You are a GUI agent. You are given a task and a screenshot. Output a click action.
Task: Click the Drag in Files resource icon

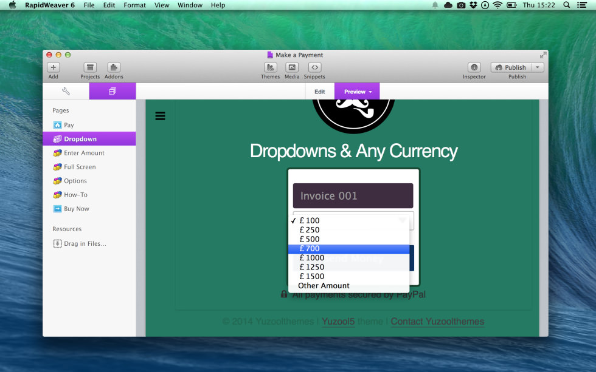(x=57, y=243)
